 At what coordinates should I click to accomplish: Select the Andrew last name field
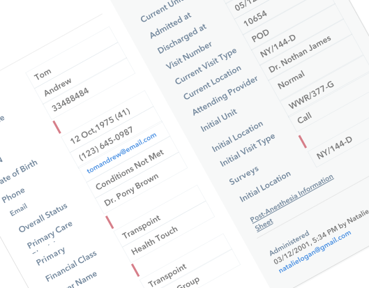click(x=81, y=73)
